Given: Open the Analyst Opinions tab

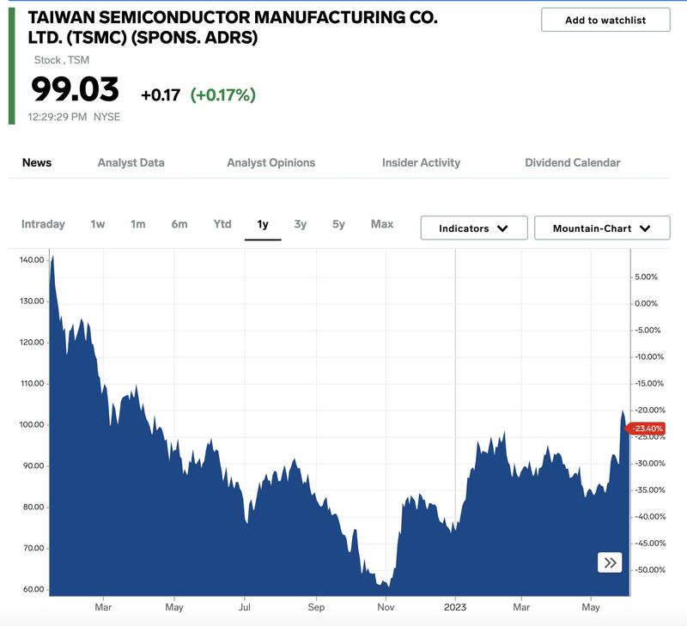Looking at the screenshot, I should [271, 162].
